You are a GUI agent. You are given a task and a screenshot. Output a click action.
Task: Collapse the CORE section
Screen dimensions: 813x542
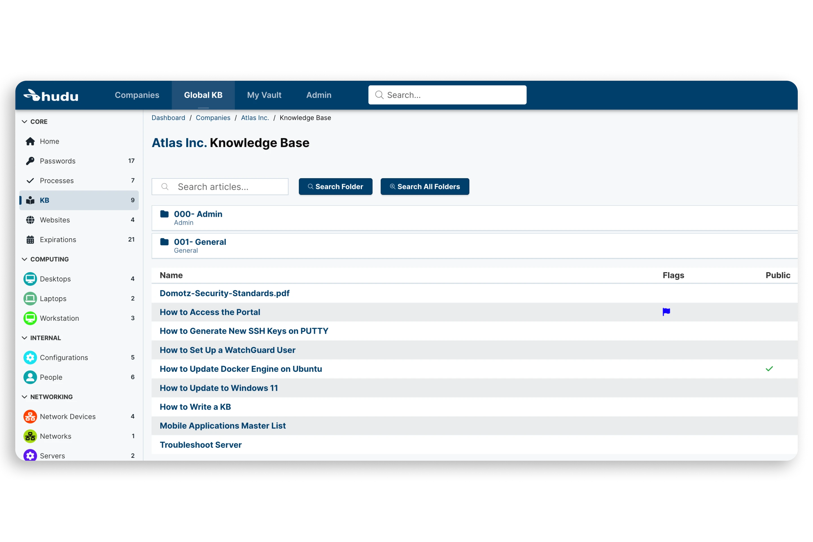point(24,121)
